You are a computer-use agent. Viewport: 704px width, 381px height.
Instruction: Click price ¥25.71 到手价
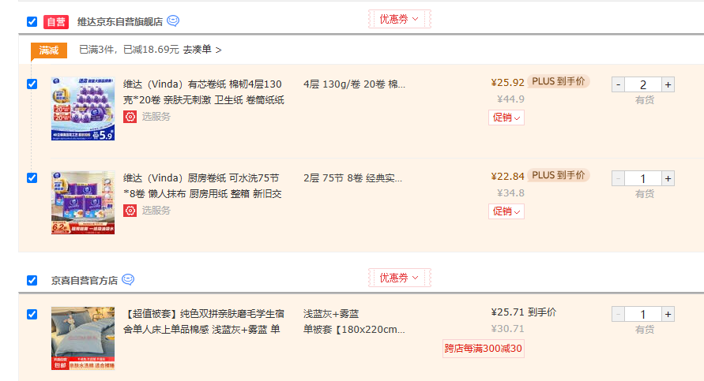click(524, 312)
